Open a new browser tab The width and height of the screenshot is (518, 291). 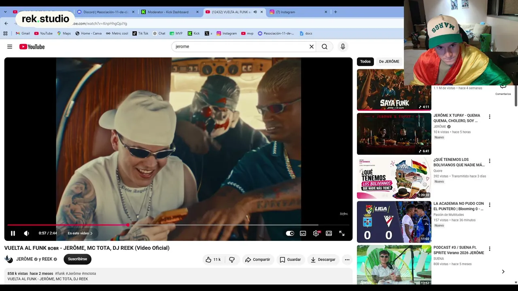coord(335,12)
